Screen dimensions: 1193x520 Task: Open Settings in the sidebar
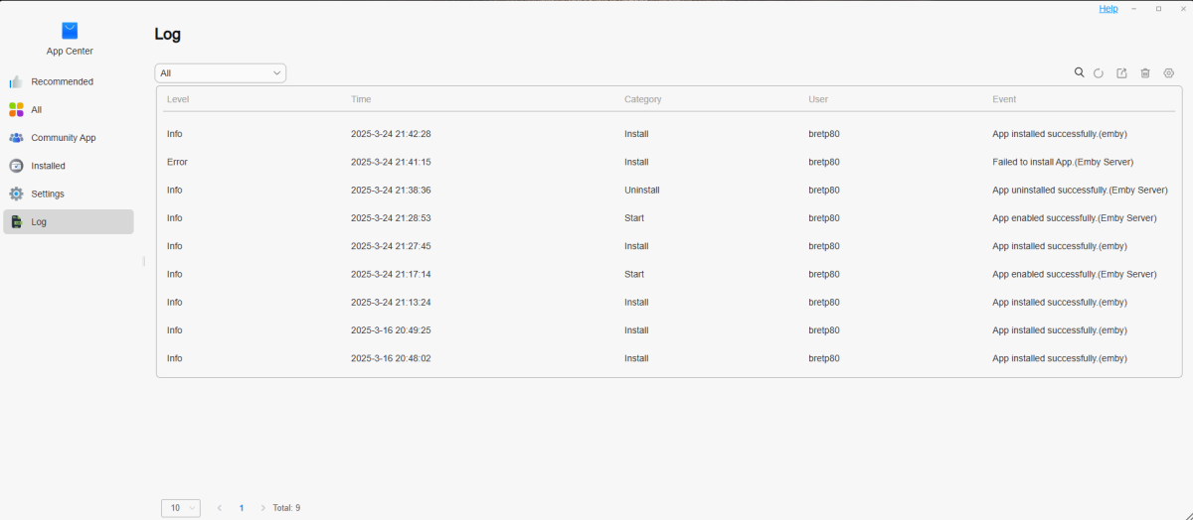click(x=69, y=194)
